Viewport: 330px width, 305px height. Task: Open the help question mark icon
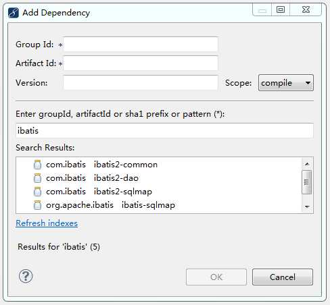[26, 276]
